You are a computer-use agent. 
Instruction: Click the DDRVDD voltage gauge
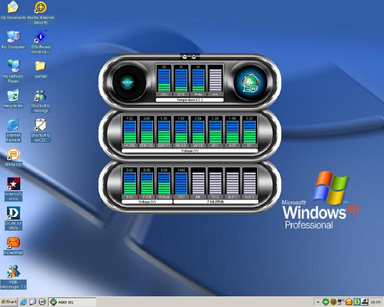(x=147, y=132)
